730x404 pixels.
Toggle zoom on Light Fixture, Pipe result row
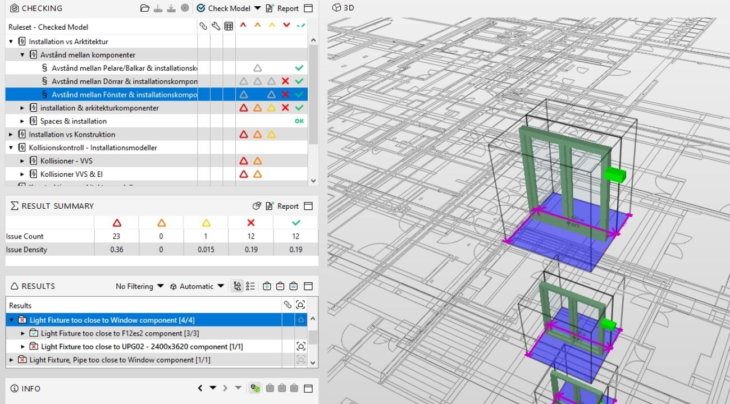point(300,360)
